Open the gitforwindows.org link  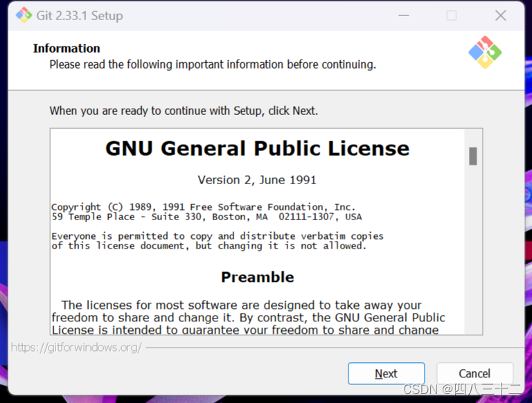coord(76,348)
